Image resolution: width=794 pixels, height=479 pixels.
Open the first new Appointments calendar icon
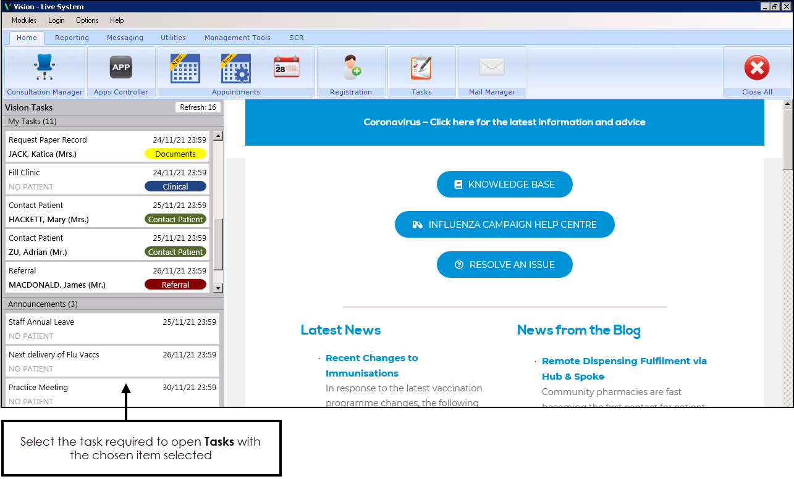coord(185,68)
